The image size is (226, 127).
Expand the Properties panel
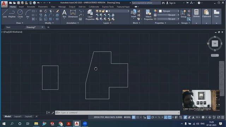[160, 23]
